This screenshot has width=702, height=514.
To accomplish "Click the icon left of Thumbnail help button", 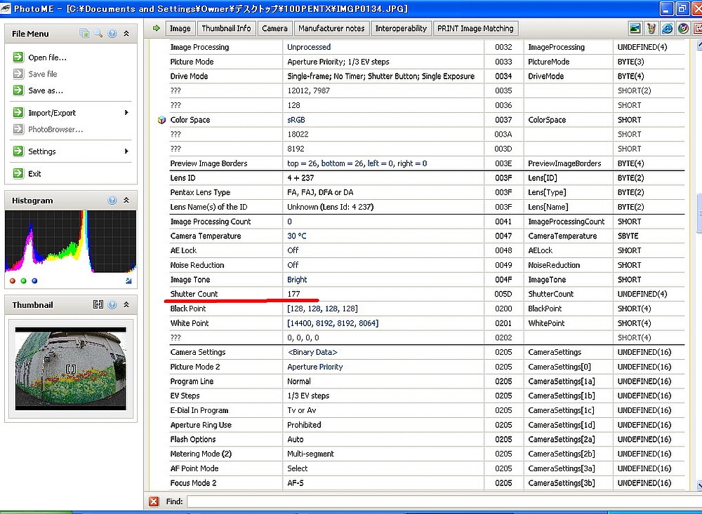I will (x=98, y=305).
